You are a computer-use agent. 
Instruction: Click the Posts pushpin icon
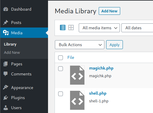pos(6,22)
